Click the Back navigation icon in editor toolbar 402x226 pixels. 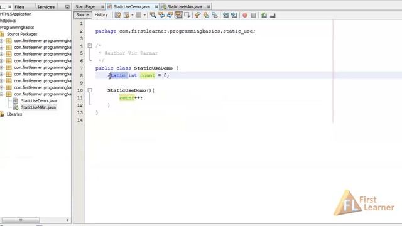[x=127, y=15]
